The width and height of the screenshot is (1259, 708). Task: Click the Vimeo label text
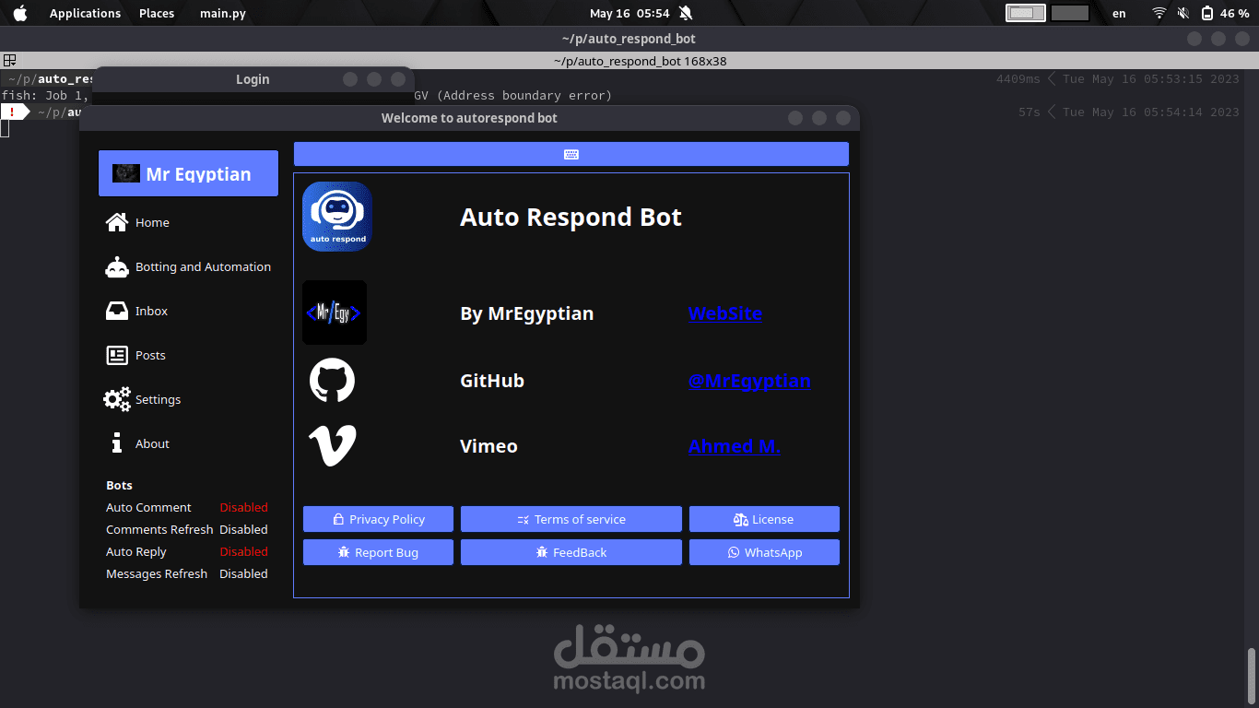tap(488, 446)
